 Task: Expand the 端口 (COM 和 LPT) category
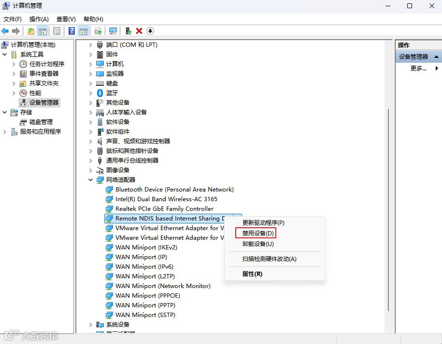(90, 45)
